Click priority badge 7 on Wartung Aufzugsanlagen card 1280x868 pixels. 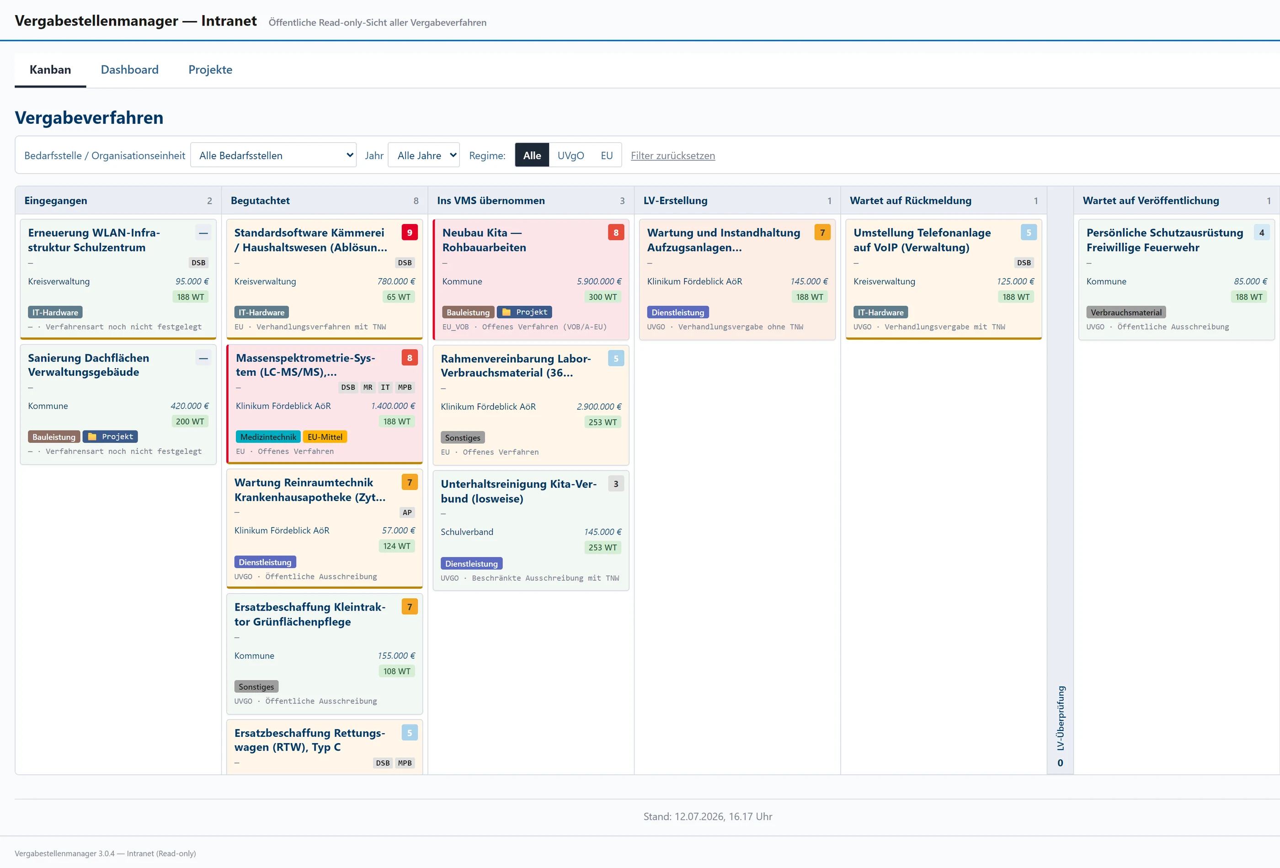point(822,232)
